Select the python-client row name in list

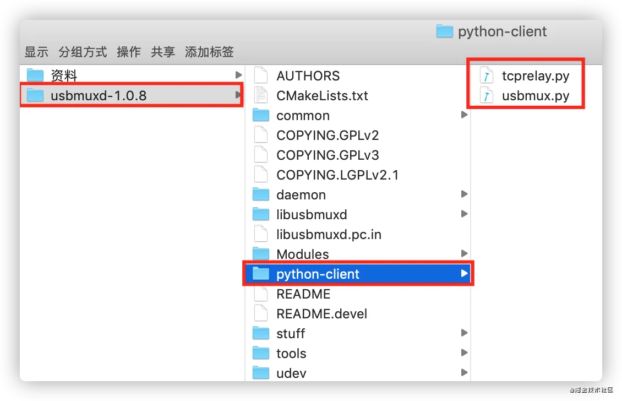[x=318, y=274]
